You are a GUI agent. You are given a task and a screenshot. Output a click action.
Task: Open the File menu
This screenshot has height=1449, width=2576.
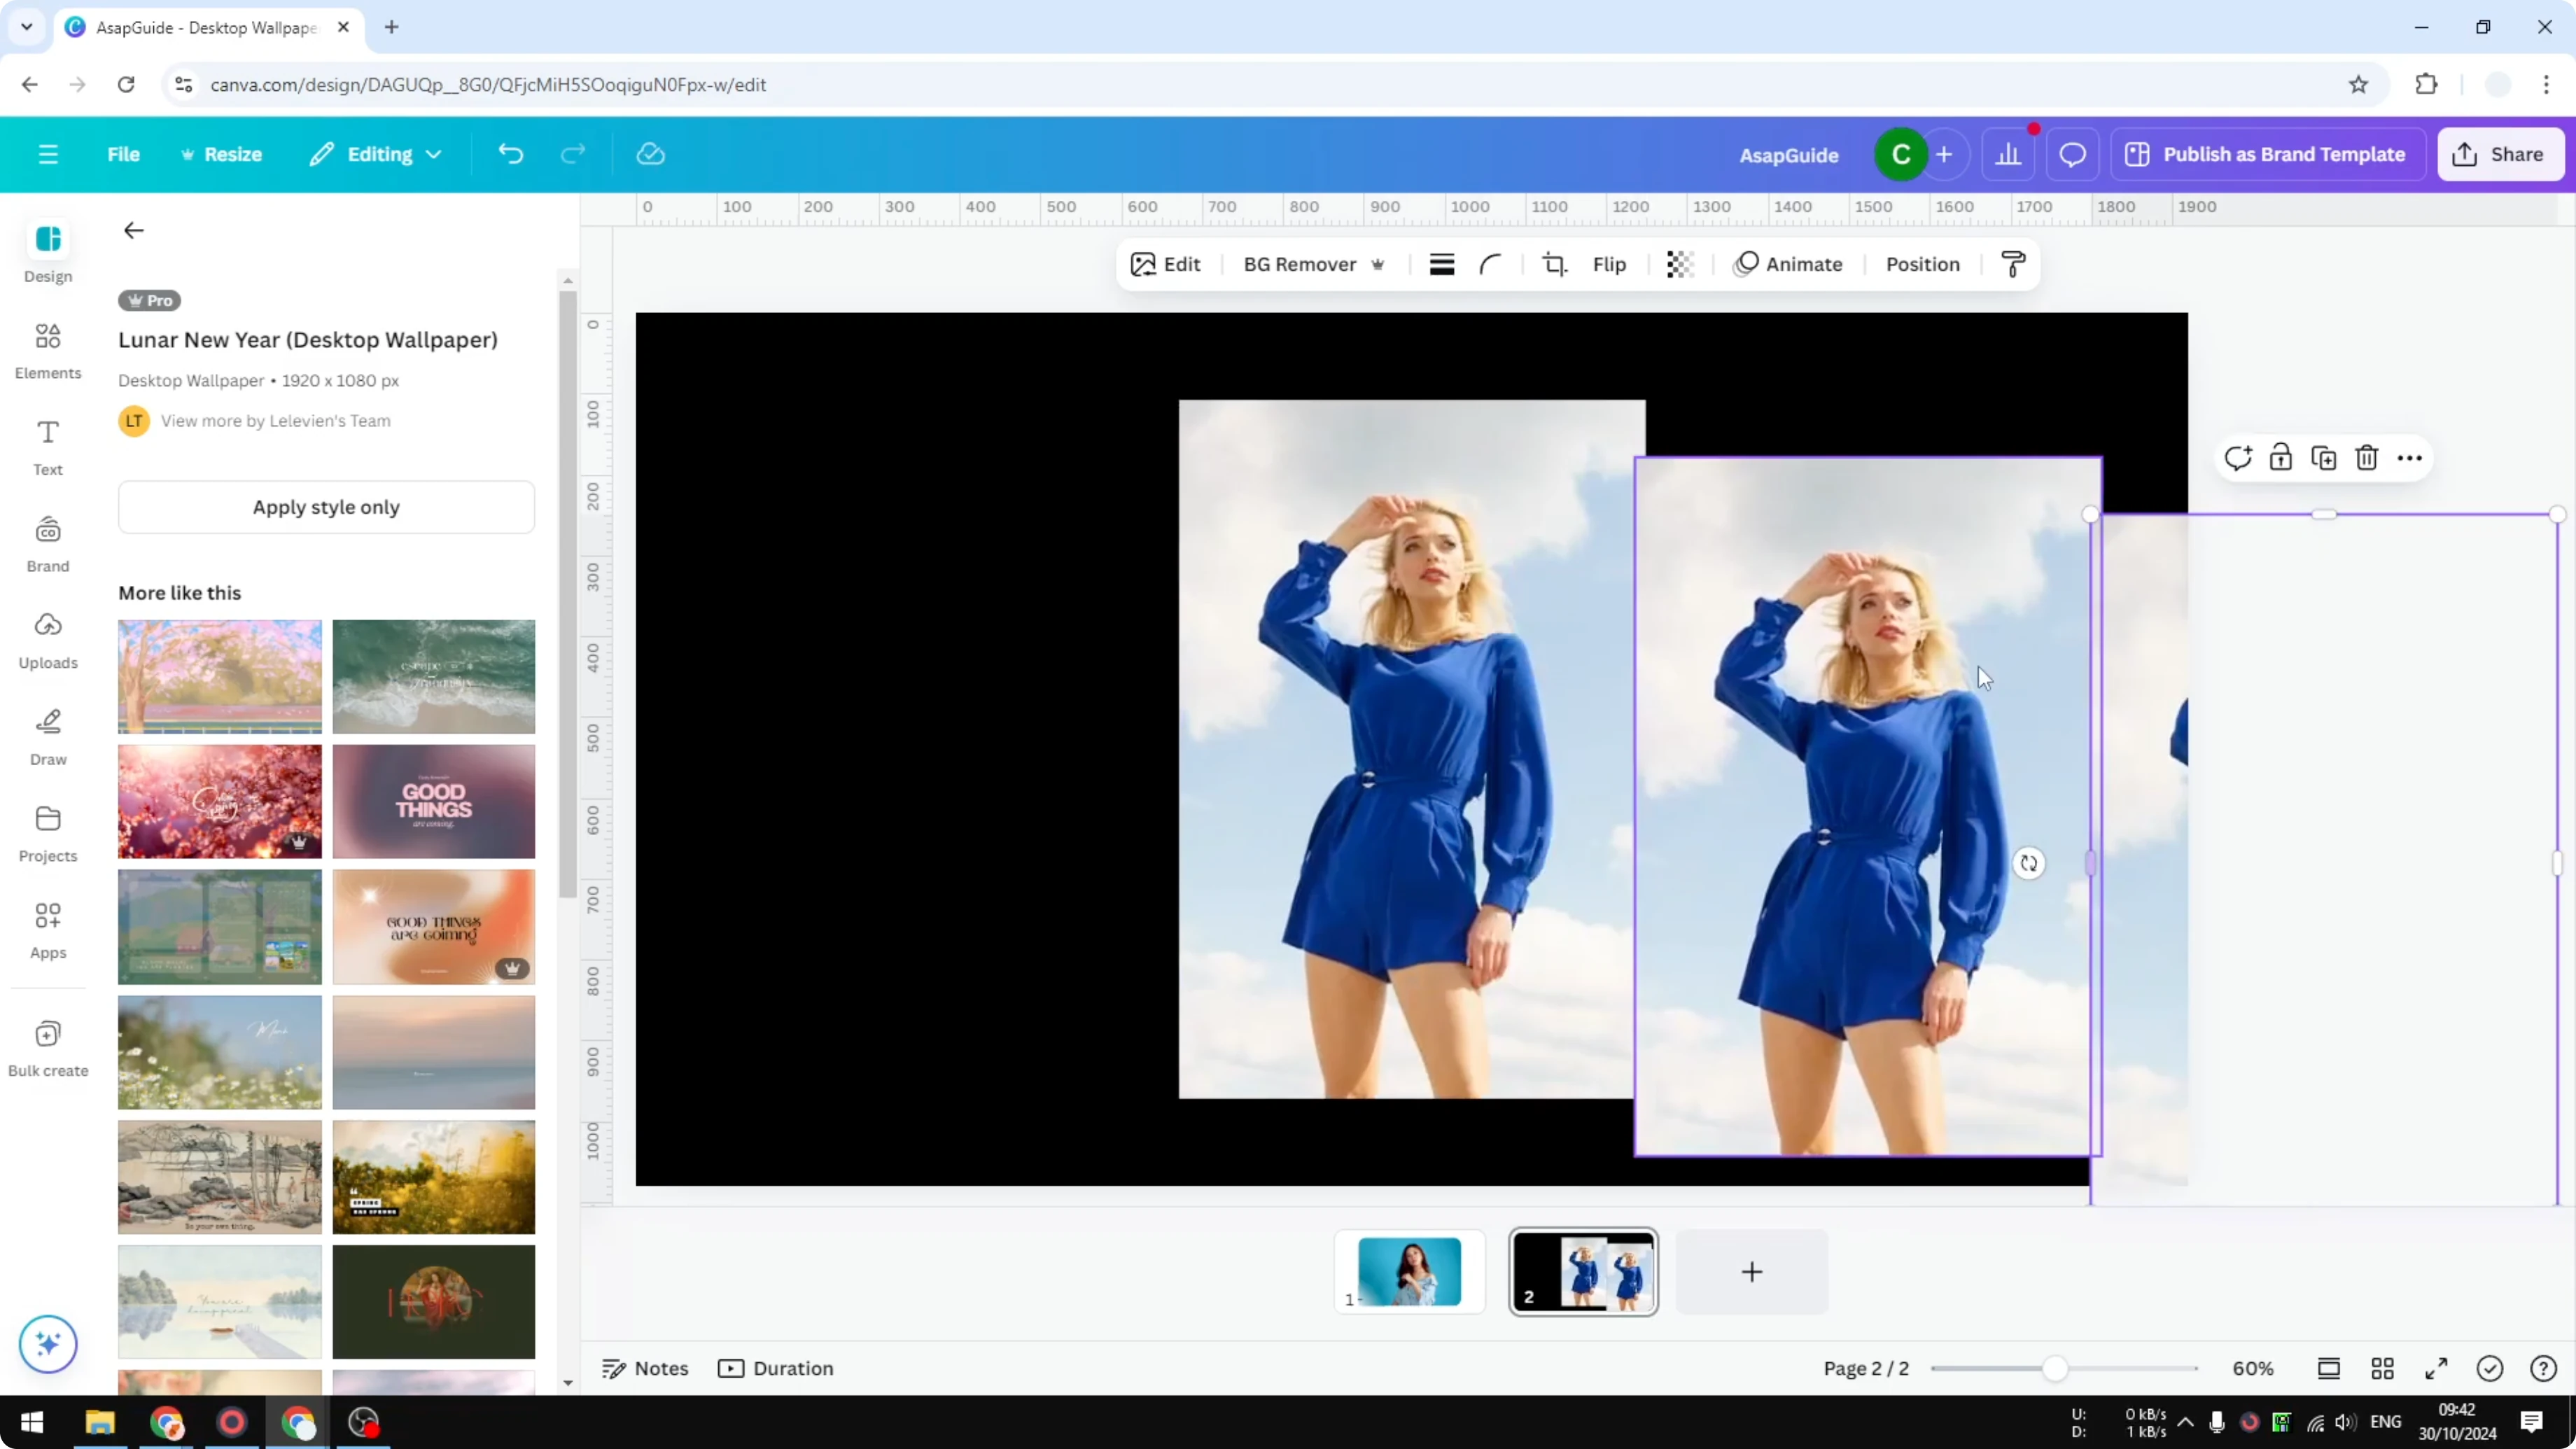point(124,154)
